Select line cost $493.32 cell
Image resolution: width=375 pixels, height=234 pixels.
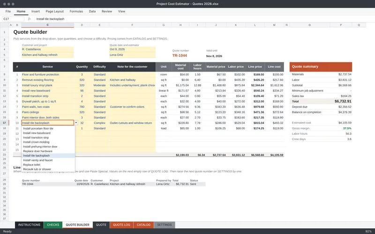(274, 123)
